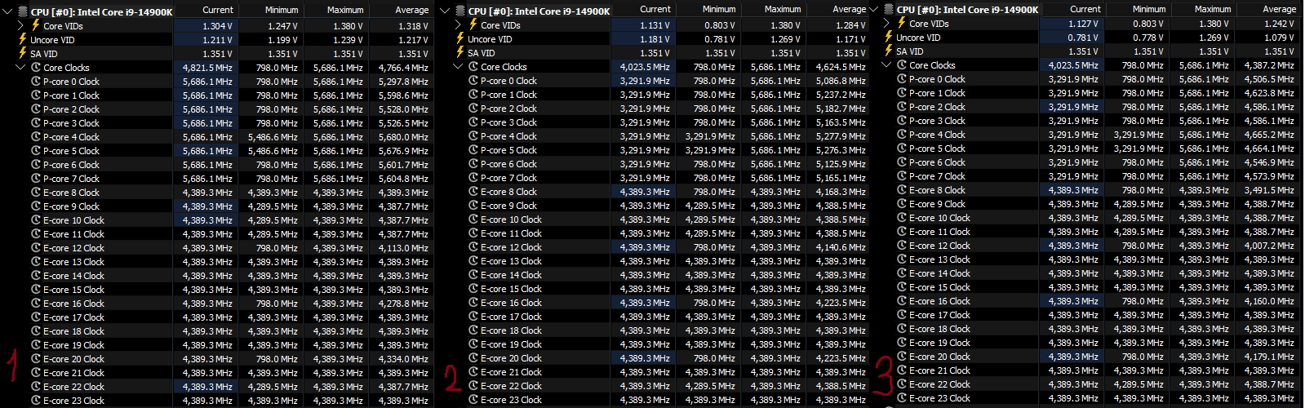Click the 4,624.5 MHz Core Clocks average value
This screenshot has height=408, width=1305.
(841, 67)
